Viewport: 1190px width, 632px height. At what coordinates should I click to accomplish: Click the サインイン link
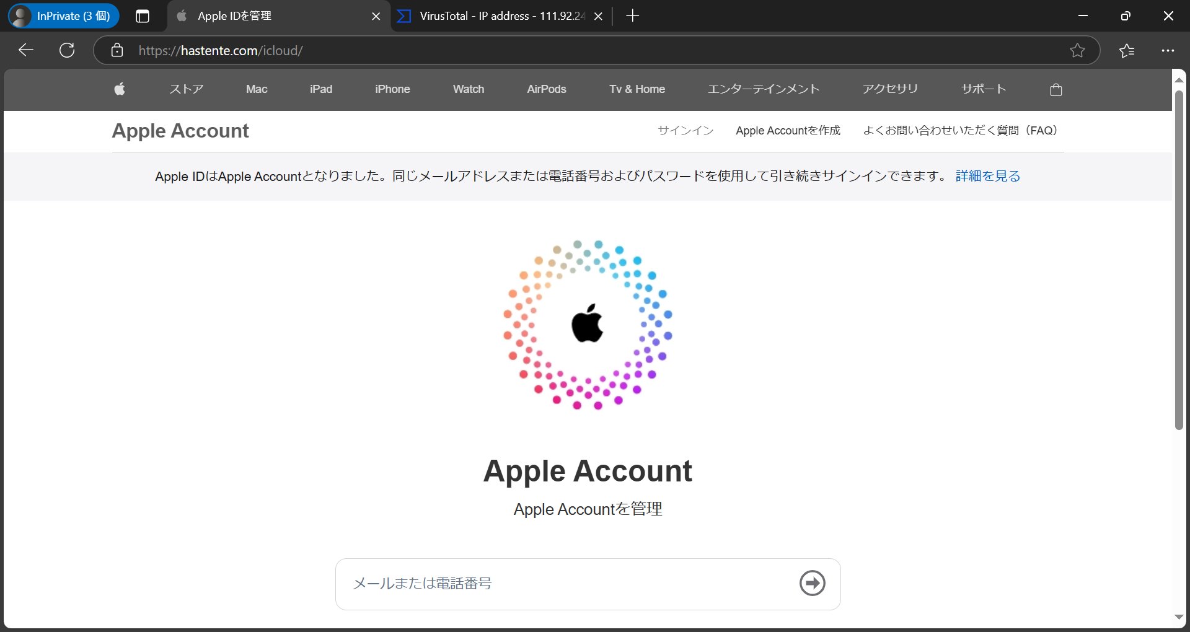tap(685, 130)
